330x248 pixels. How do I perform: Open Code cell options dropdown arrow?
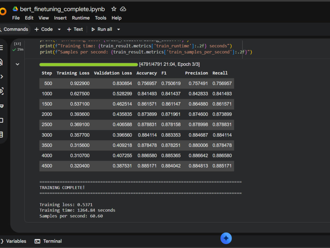pyautogui.click(x=59, y=29)
